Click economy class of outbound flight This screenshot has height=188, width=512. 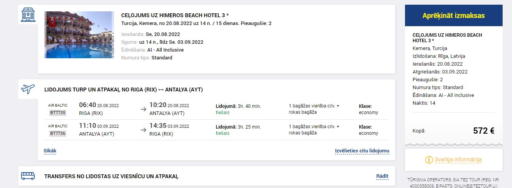pos(369,113)
